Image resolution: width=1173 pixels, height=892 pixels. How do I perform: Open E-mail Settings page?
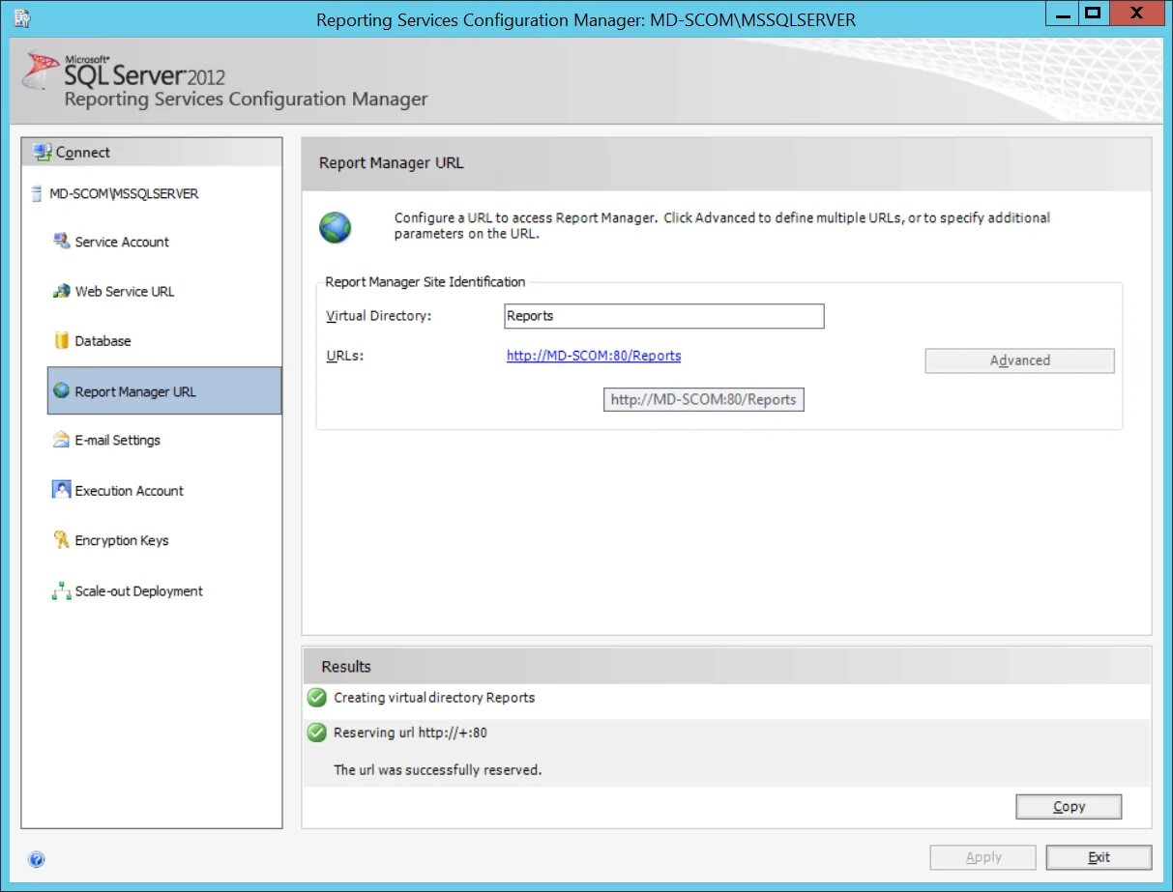pos(118,440)
